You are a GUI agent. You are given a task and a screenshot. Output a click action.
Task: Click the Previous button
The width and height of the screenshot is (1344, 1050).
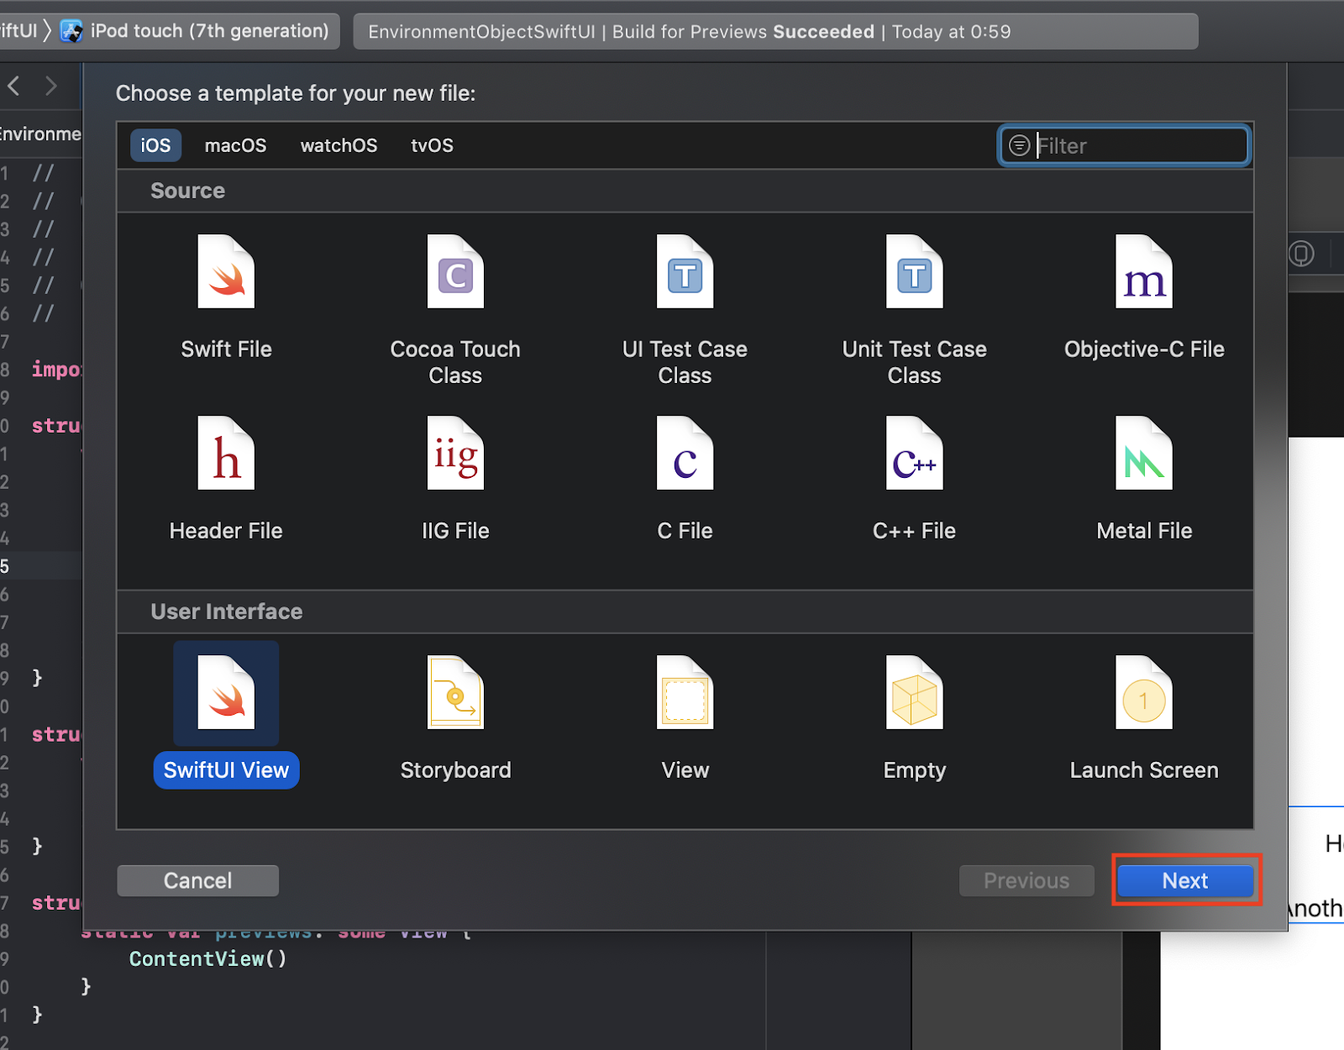(1026, 880)
